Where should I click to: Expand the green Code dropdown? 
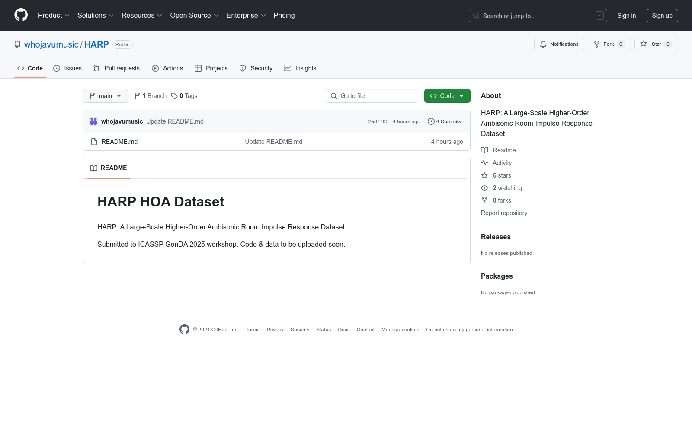pyautogui.click(x=447, y=96)
